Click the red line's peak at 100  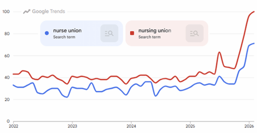(254, 11)
